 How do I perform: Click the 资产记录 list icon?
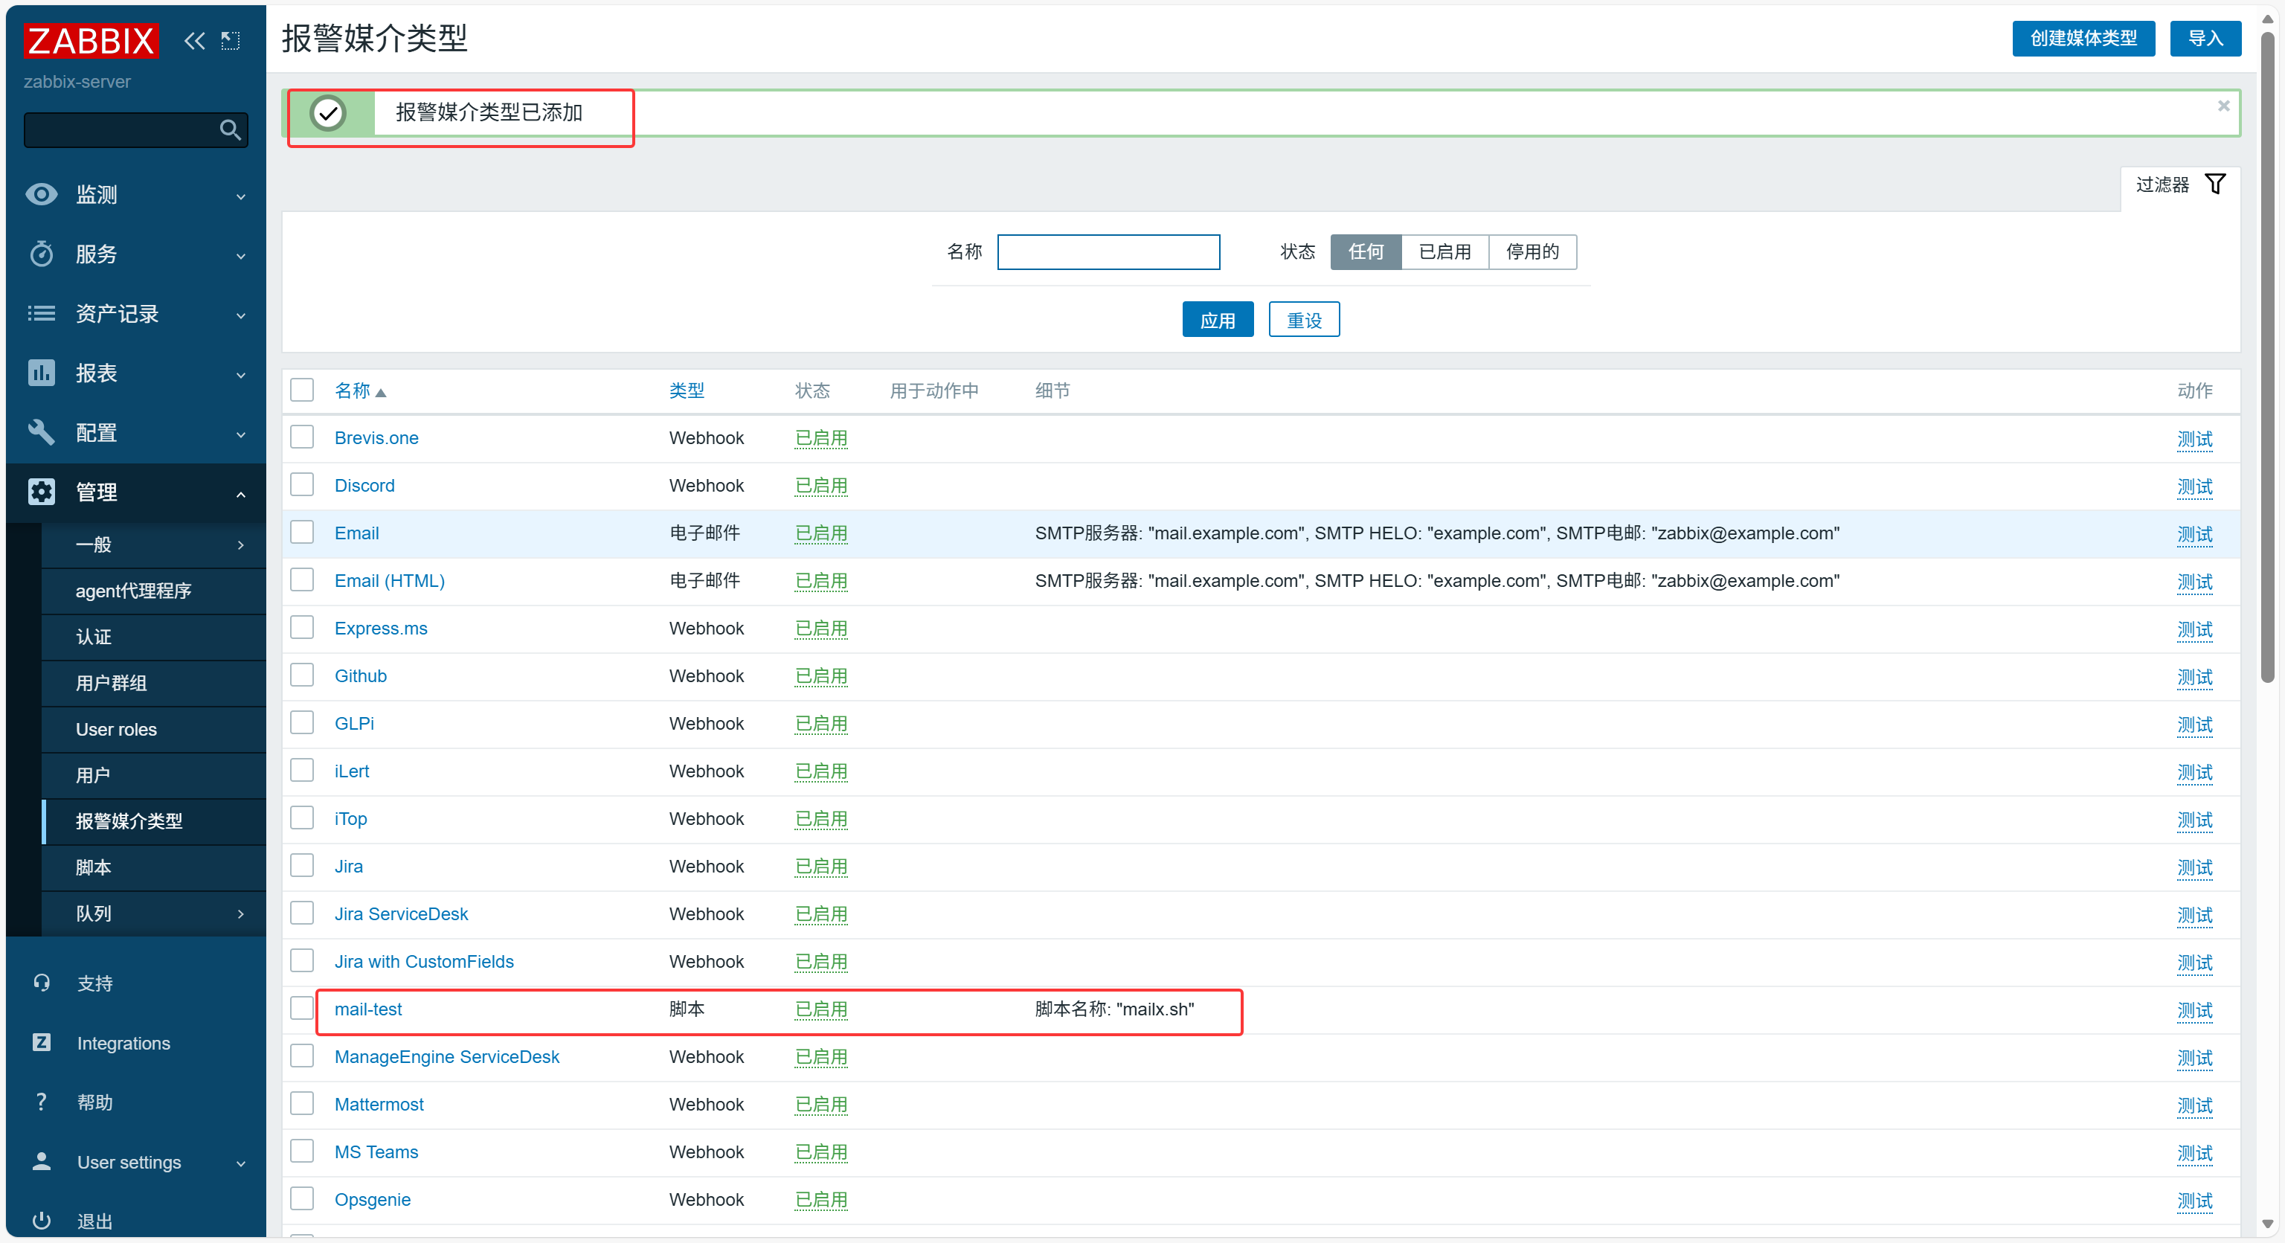click(x=41, y=313)
